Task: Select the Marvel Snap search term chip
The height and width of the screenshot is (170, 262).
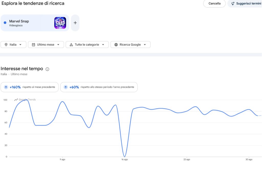Action: (35, 23)
